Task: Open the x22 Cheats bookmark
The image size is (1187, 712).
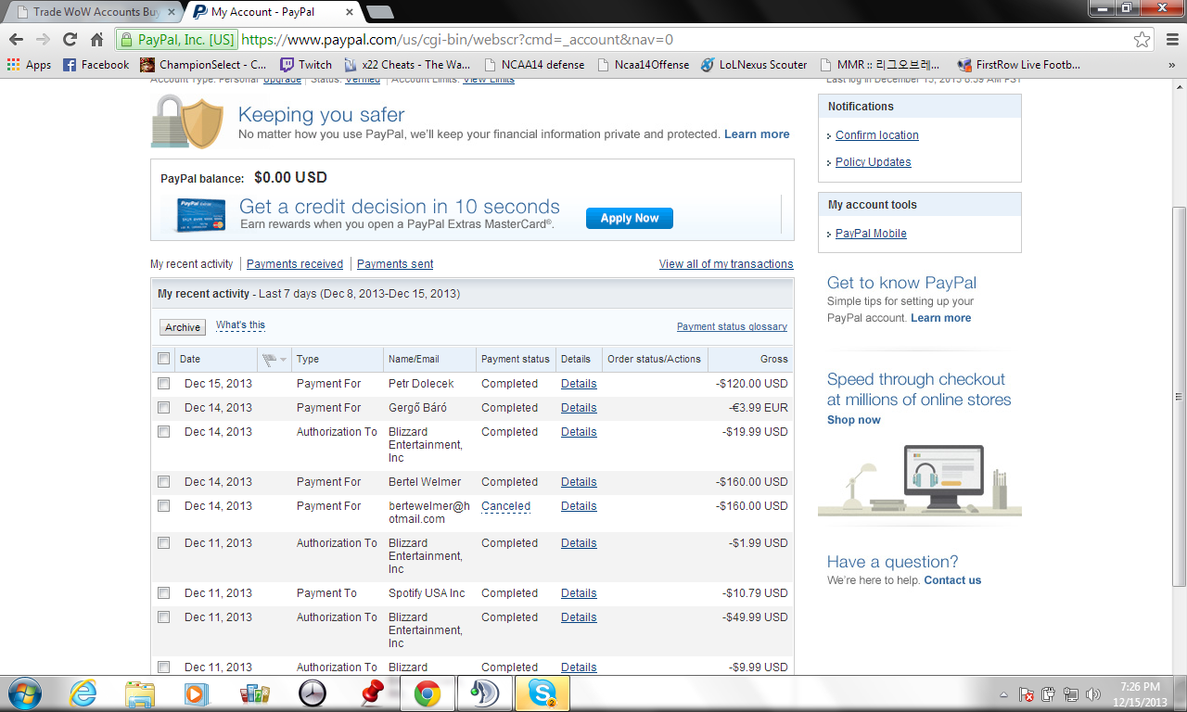Action: [406, 65]
